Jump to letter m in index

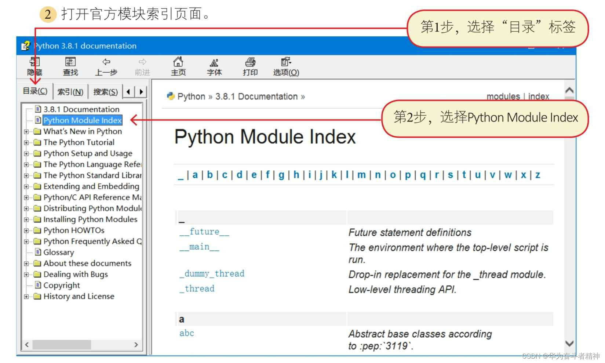pyautogui.click(x=361, y=175)
